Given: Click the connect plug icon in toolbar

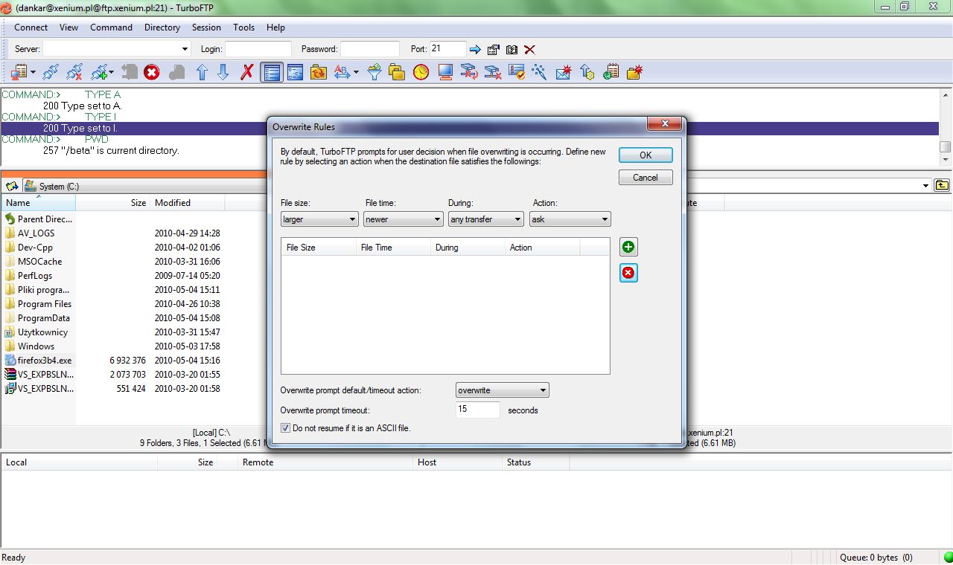Looking at the screenshot, I should click(51, 72).
